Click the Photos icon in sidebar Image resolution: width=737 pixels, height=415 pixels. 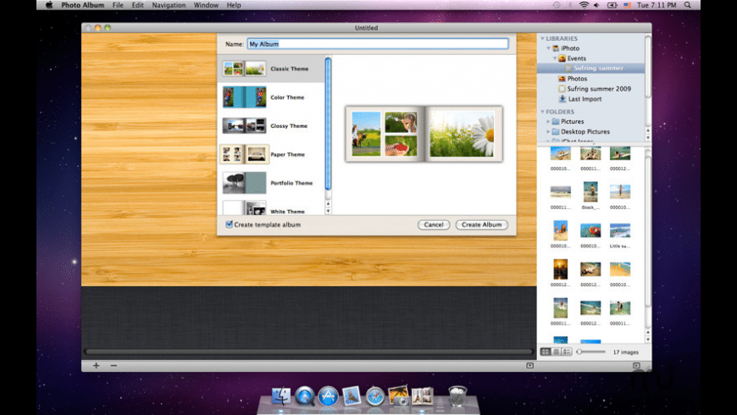tap(562, 79)
